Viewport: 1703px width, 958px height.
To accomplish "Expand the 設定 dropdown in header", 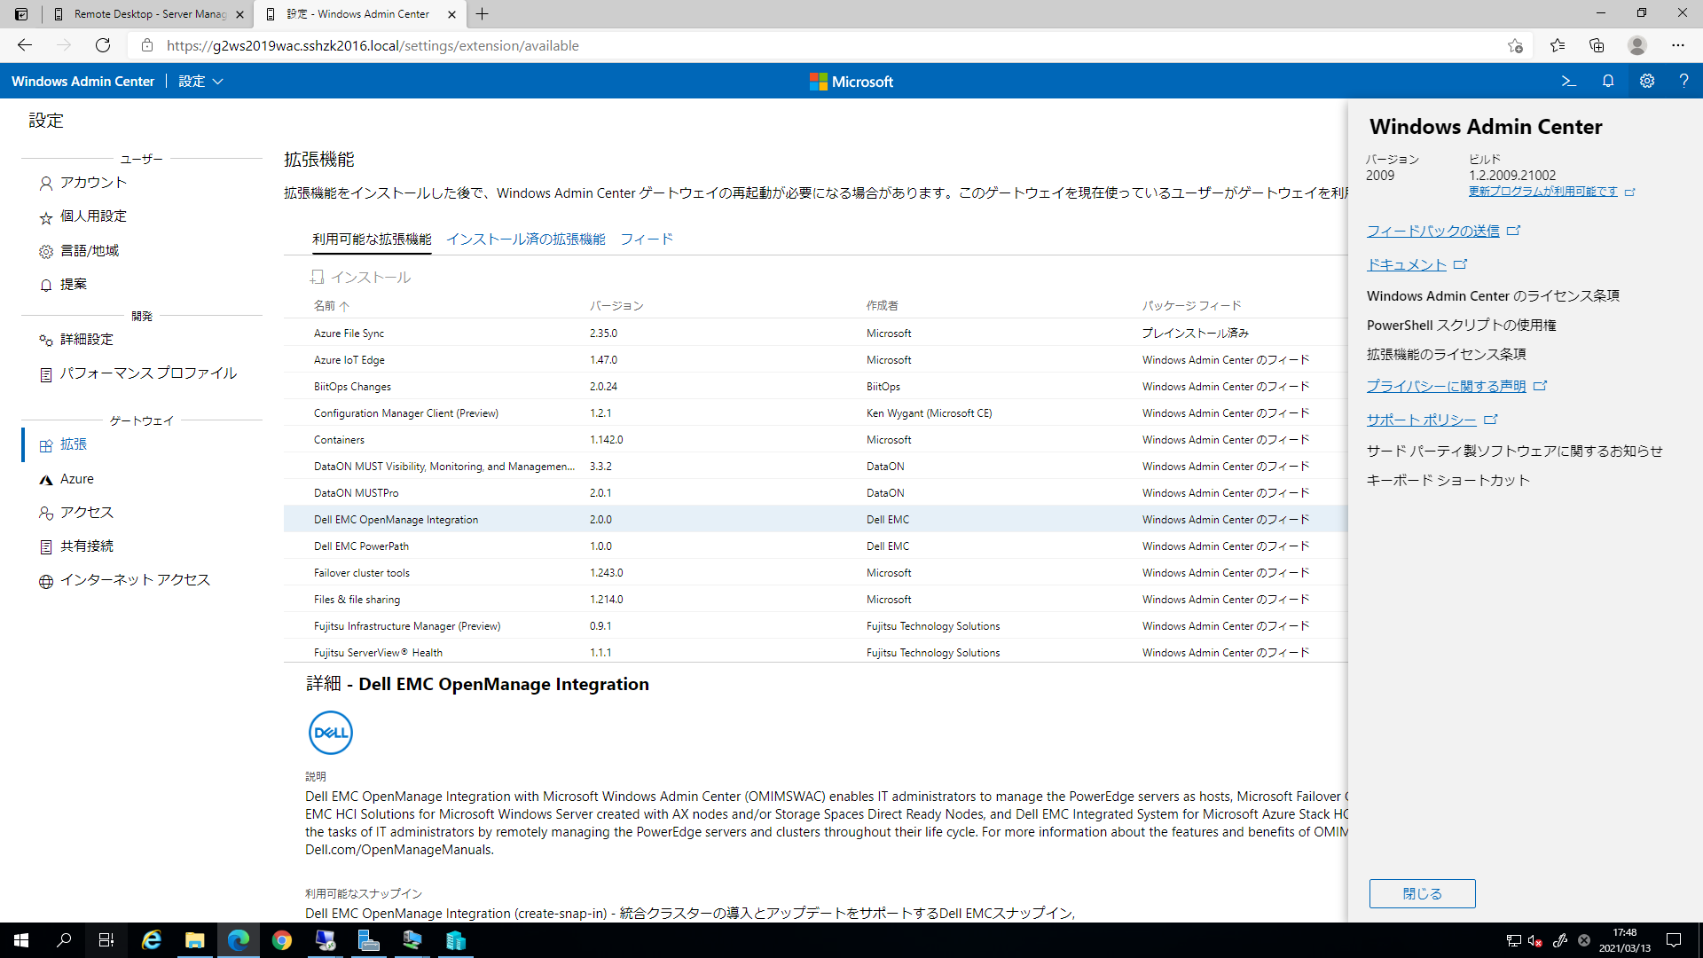I will coord(200,81).
